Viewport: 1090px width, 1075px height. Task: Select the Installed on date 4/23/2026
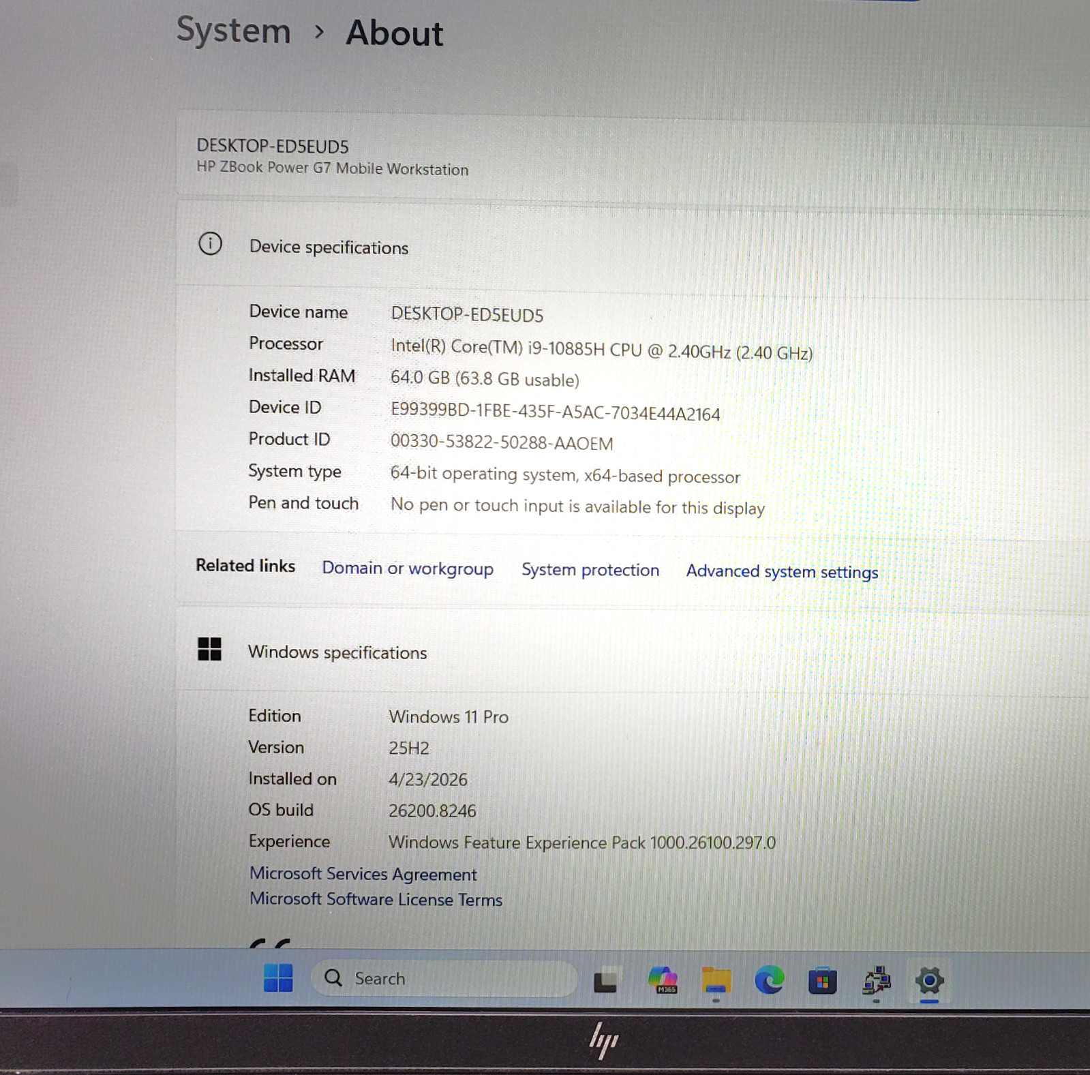(428, 779)
